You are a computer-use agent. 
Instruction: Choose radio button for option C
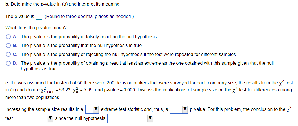click(x=9, y=54)
